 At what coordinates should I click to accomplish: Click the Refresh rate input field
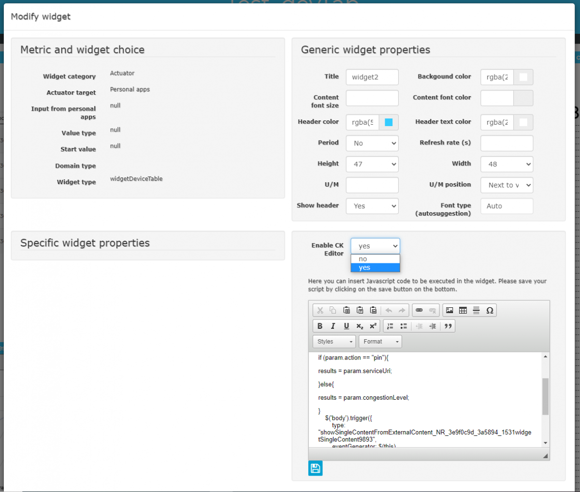(507, 143)
